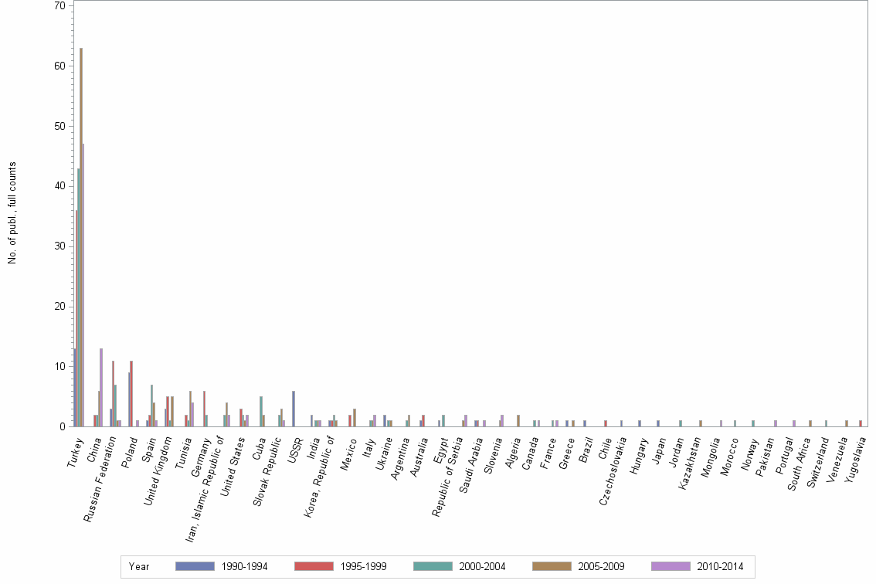Screen dimensions: 876x584
Task: Click the Cuba 2000-2004 bar
Action: click(x=260, y=409)
